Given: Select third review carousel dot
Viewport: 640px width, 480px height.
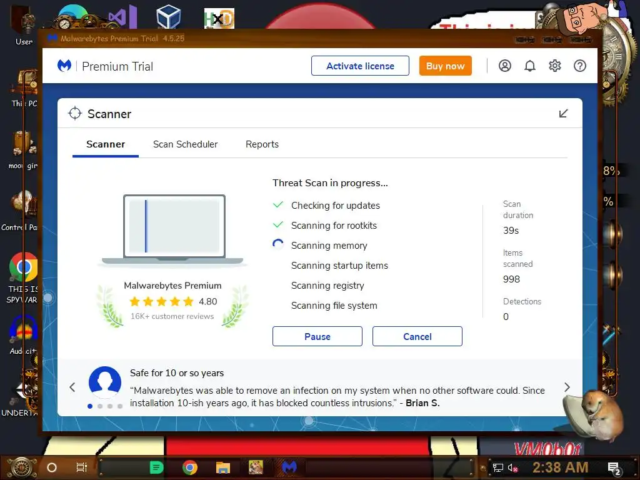Looking at the screenshot, I should pos(110,406).
